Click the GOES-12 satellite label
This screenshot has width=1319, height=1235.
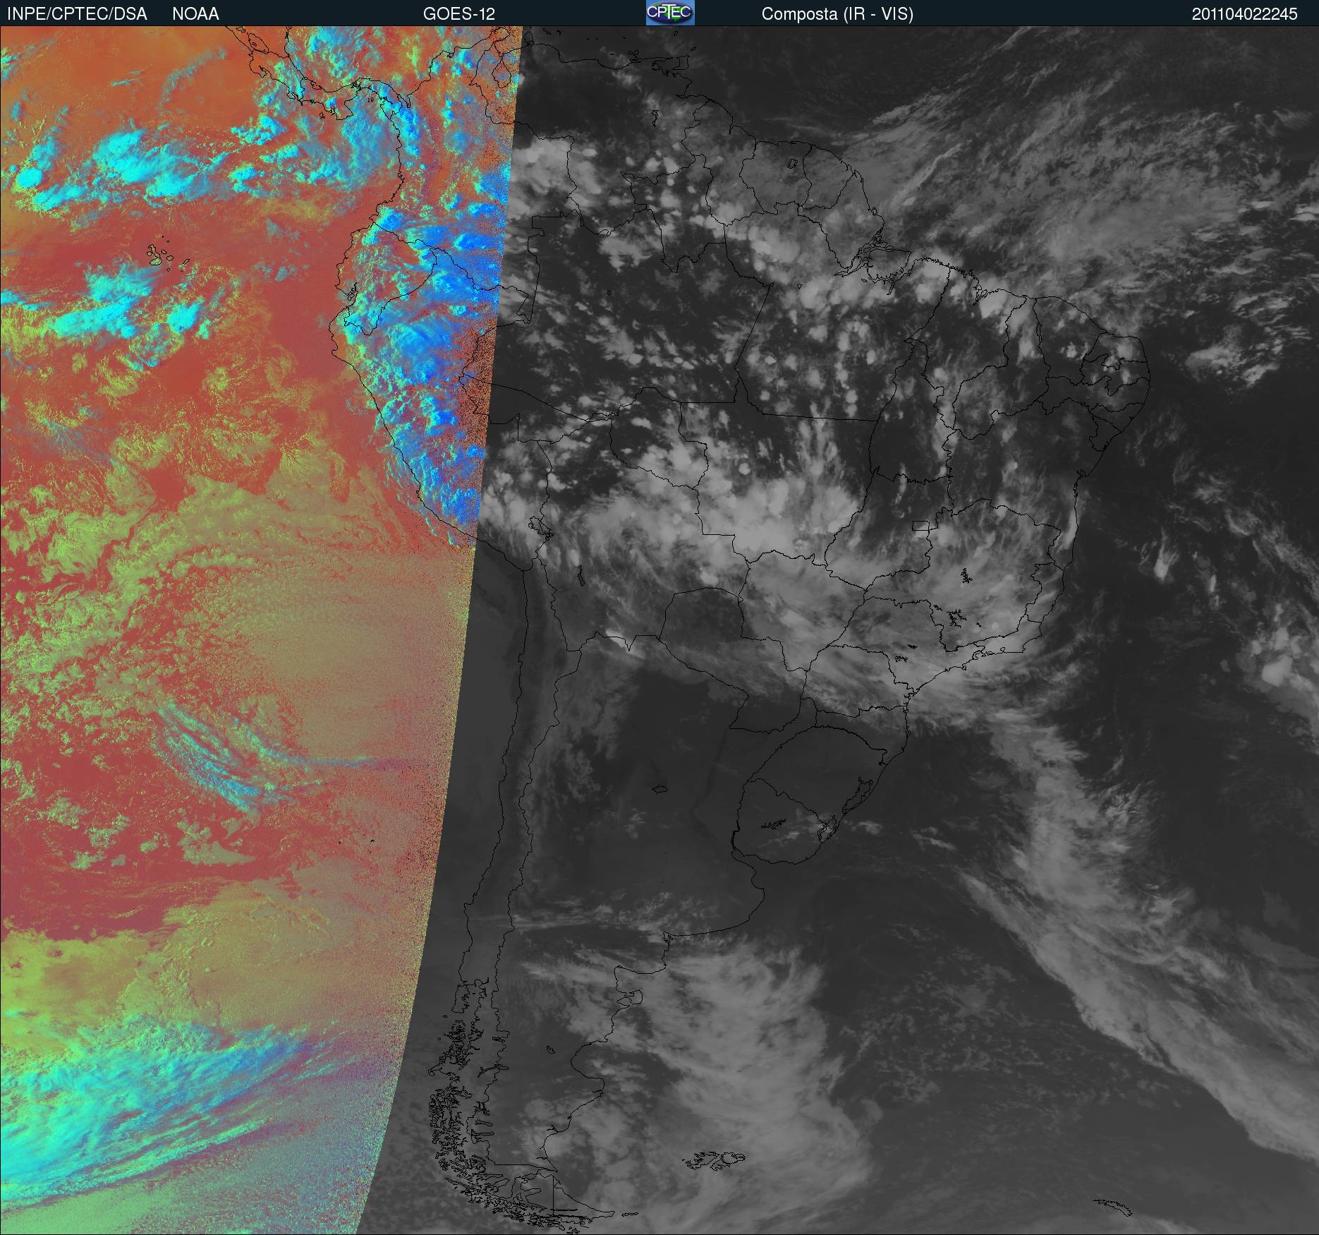click(x=459, y=14)
